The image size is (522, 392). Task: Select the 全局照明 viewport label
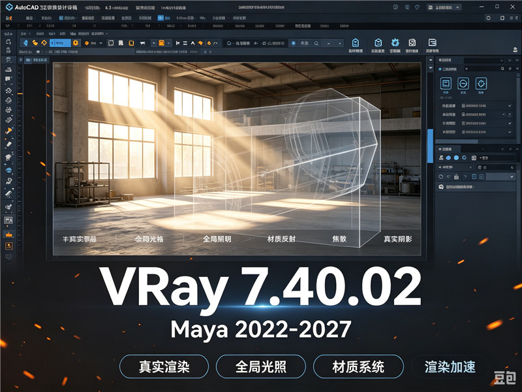pos(217,238)
